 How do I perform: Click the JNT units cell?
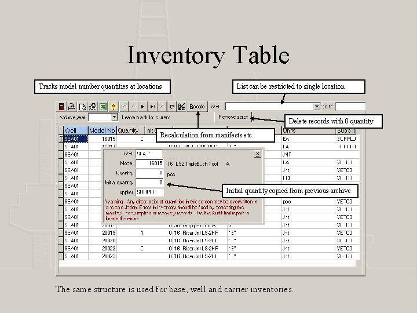coord(309,155)
